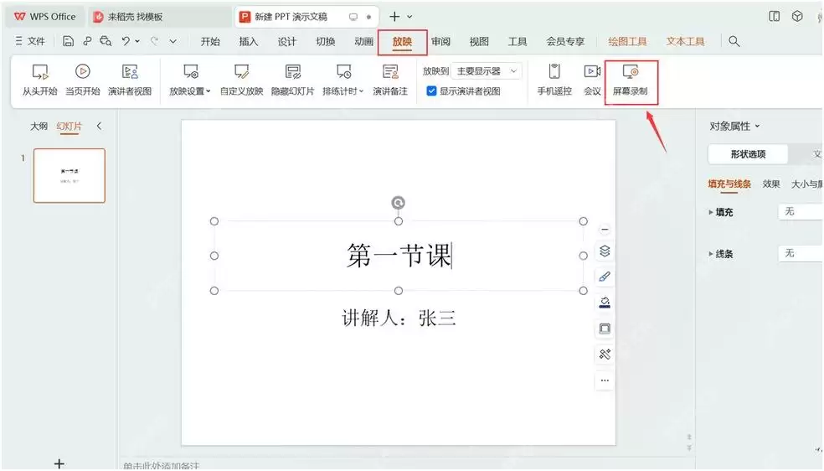This screenshot has height=471, width=824.
Task: Hide the current slide (隐藏幻灯片)
Action: click(x=293, y=80)
